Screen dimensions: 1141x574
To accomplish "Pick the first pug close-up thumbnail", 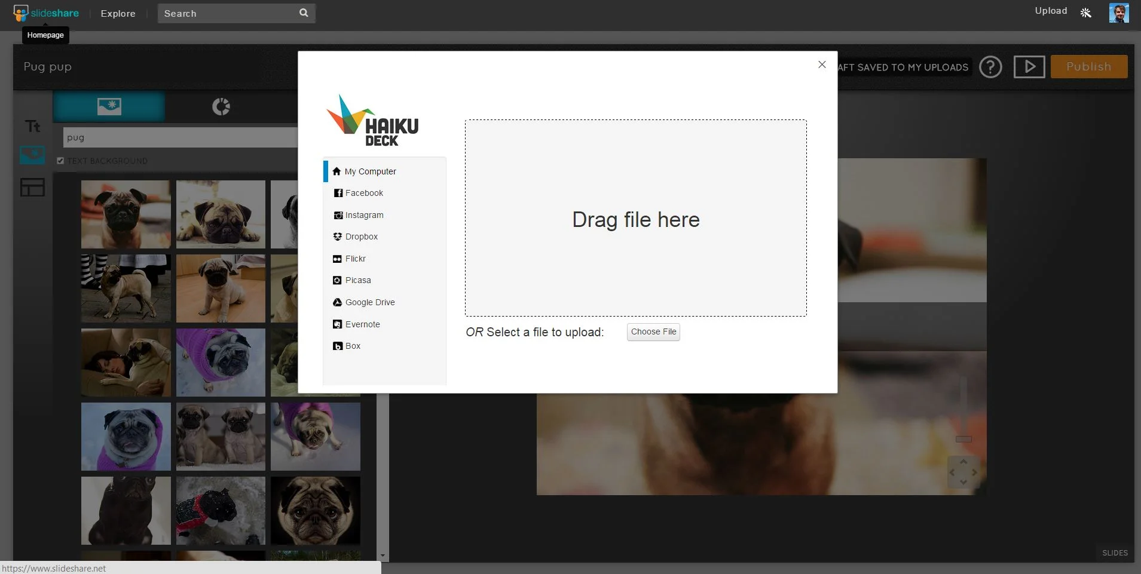I will [x=126, y=214].
